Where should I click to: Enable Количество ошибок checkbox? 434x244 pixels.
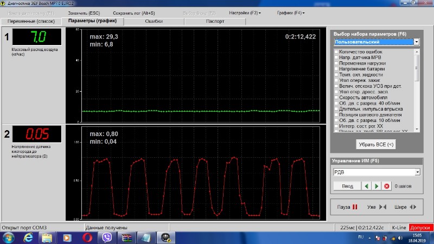pyautogui.click(x=336, y=52)
